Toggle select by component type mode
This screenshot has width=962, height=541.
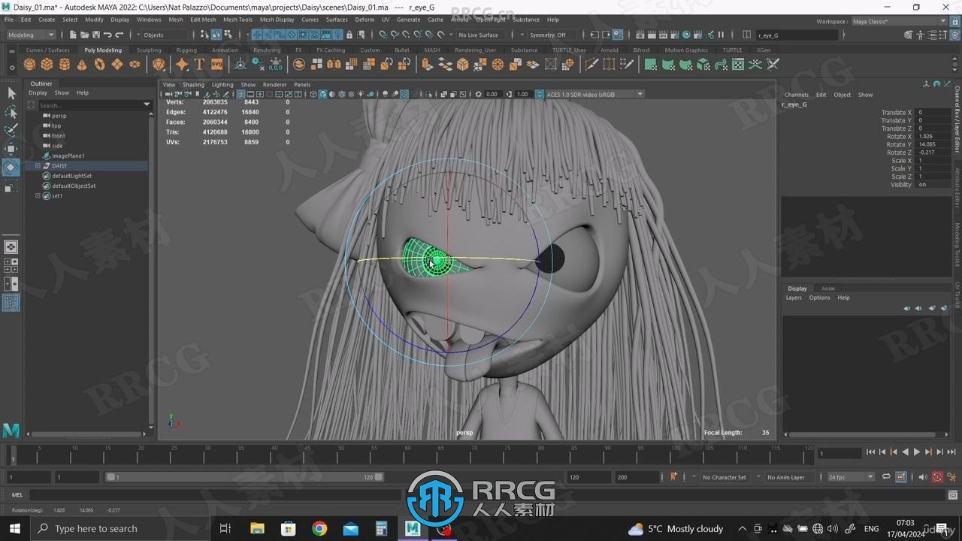(x=228, y=35)
